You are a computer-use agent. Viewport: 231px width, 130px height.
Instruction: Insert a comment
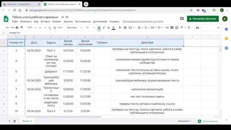(172, 27)
